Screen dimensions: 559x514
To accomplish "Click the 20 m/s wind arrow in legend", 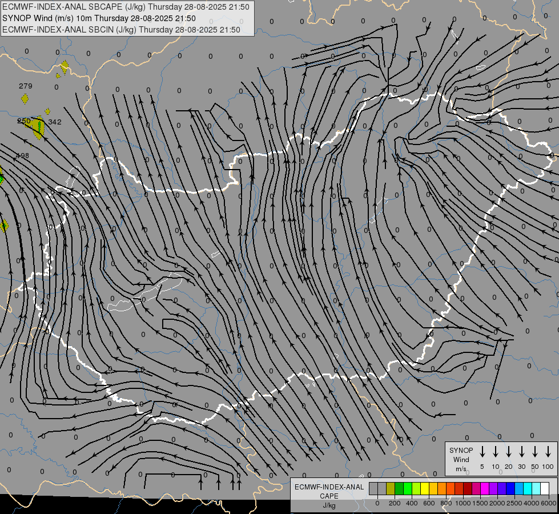I will pyautogui.click(x=509, y=451).
